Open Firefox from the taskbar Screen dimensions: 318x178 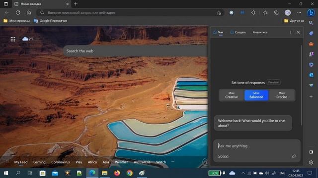[x=117, y=173]
